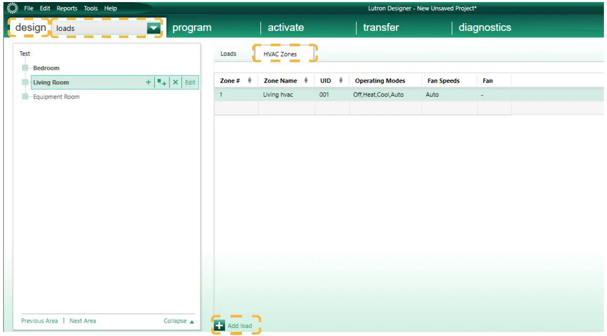Click the add sub-area icon beside Living Room

(x=161, y=82)
